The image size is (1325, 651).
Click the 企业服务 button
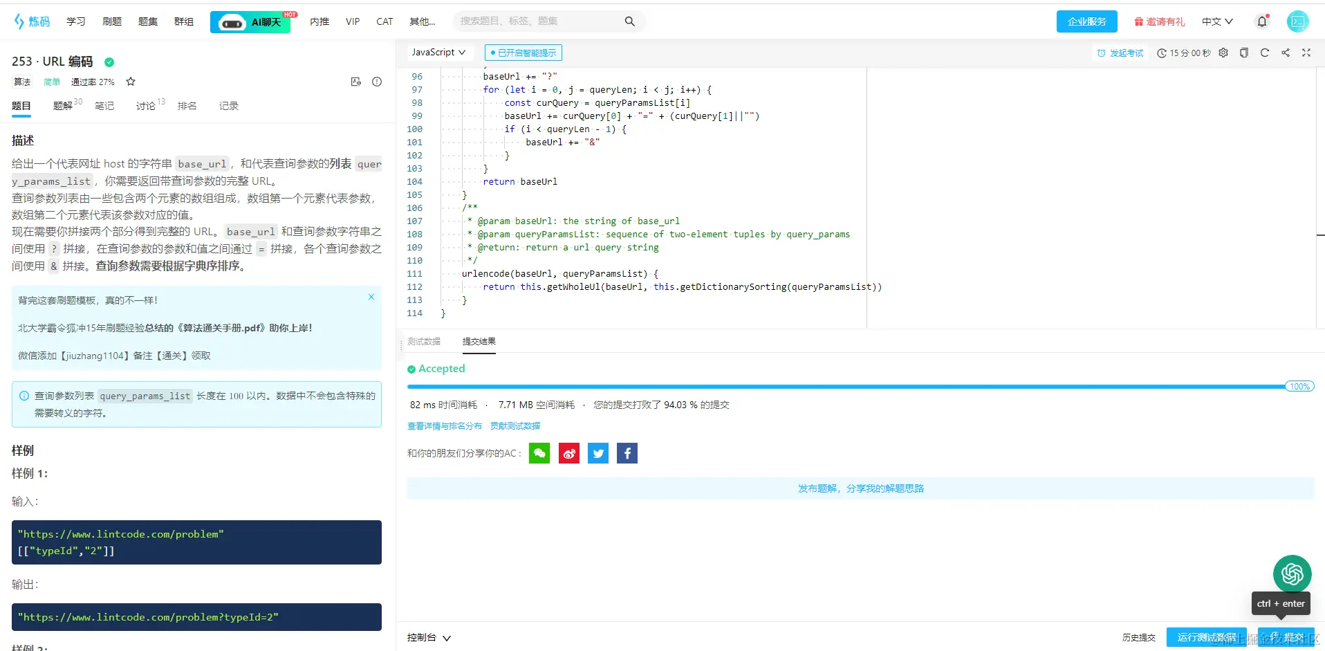point(1087,21)
